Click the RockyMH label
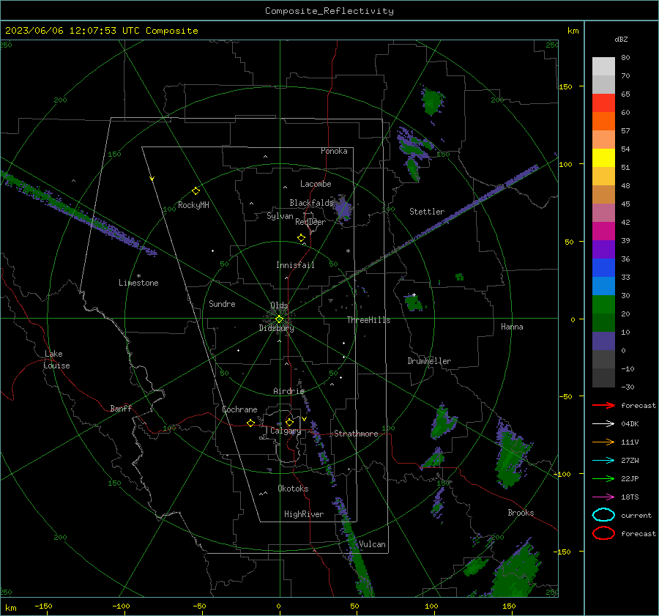 tap(193, 205)
